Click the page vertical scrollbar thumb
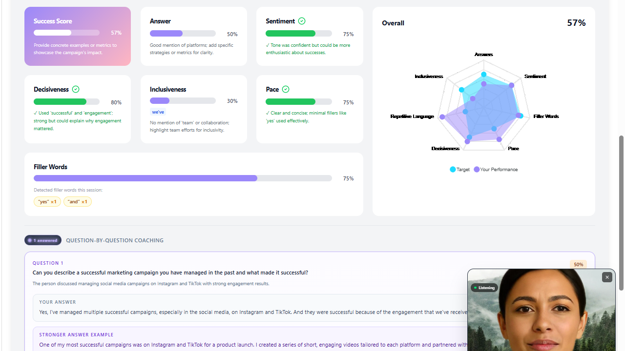This screenshot has width=625, height=351. (621, 213)
